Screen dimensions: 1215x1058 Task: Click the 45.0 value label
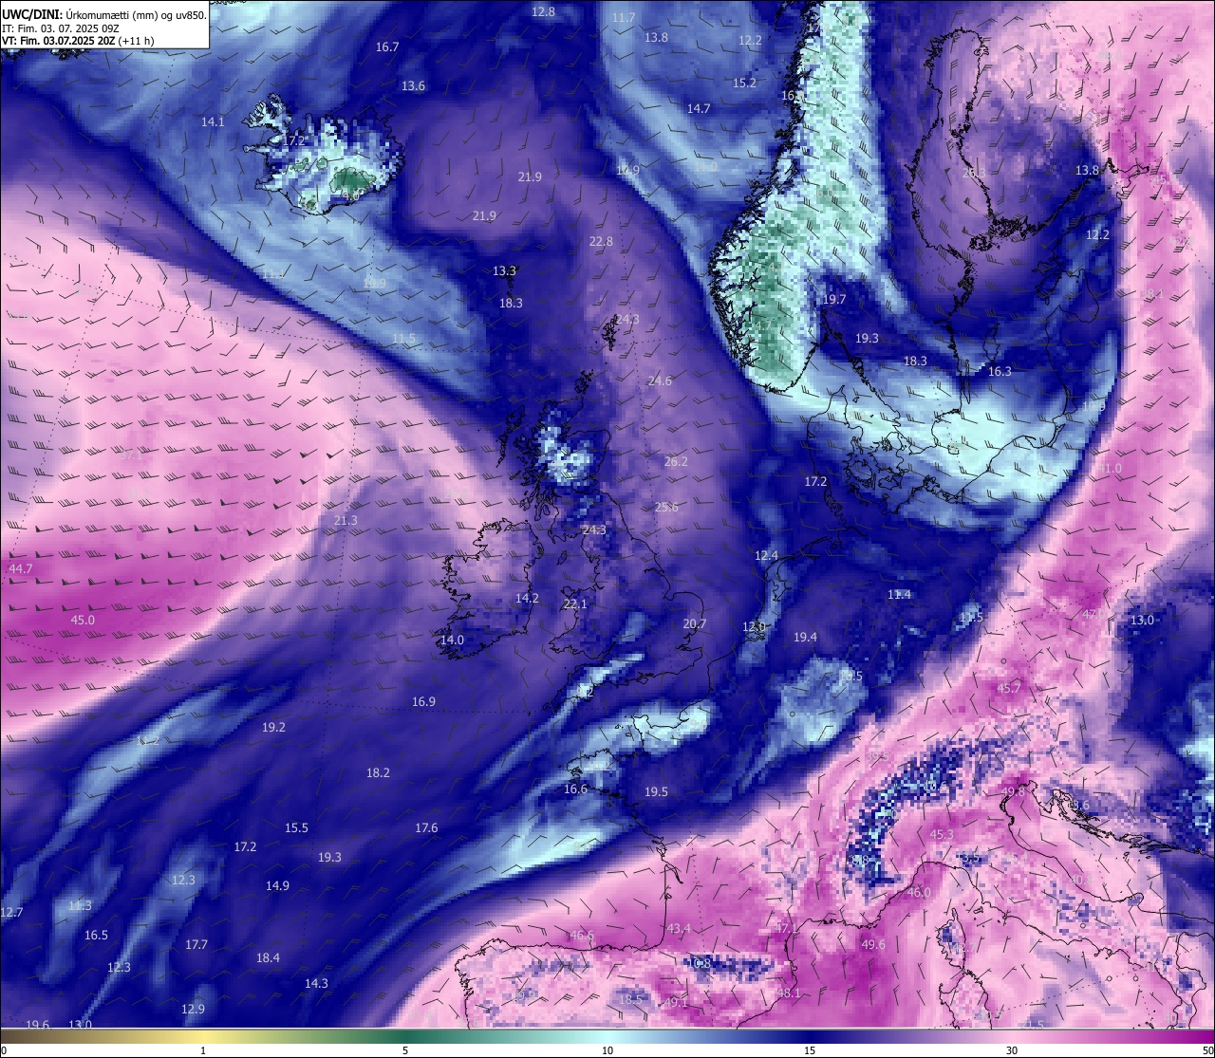(x=83, y=620)
